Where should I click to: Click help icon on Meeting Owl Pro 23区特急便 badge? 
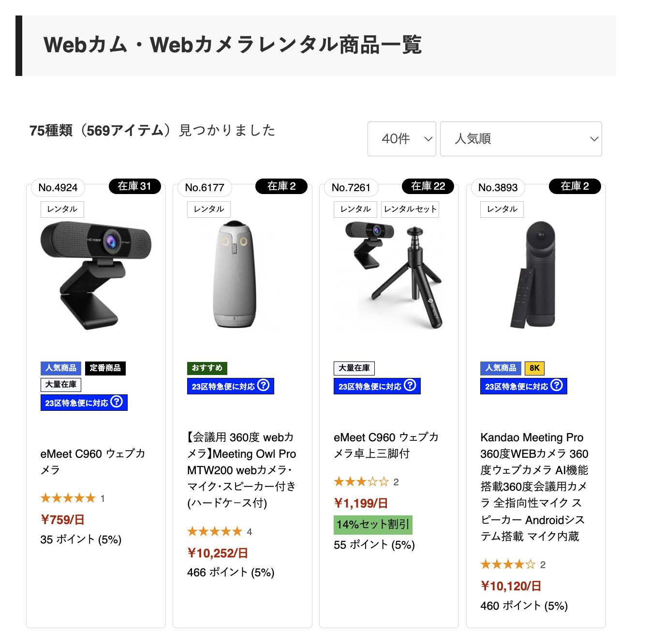pyautogui.click(x=263, y=385)
